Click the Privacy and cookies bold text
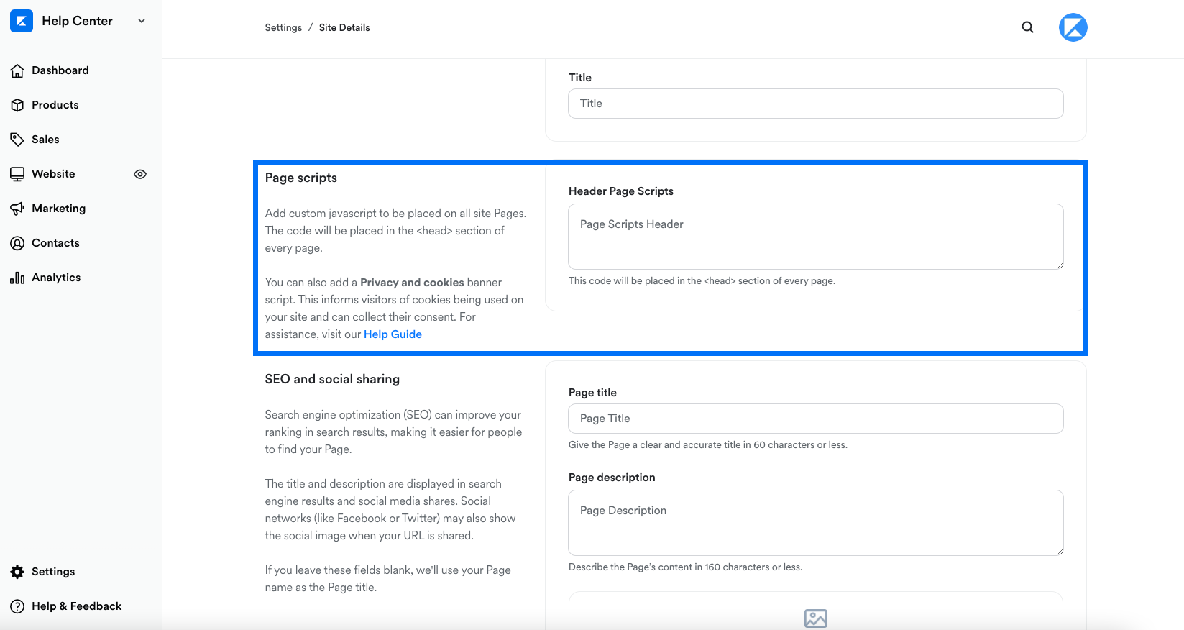 tap(412, 283)
